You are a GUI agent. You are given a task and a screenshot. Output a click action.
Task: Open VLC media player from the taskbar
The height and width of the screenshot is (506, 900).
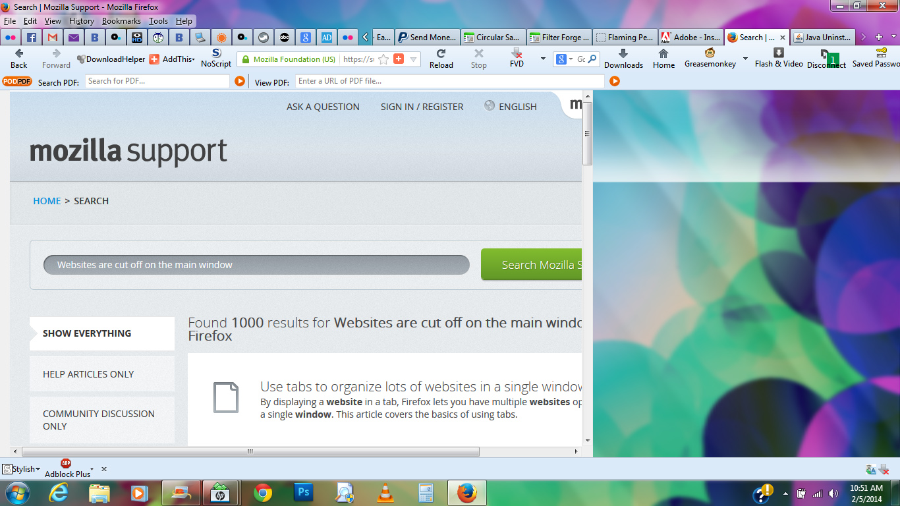click(x=385, y=493)
